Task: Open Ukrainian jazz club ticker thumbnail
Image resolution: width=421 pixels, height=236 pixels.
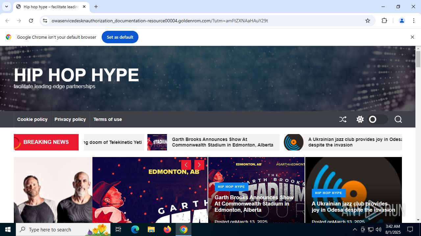Action: (294, 142)
